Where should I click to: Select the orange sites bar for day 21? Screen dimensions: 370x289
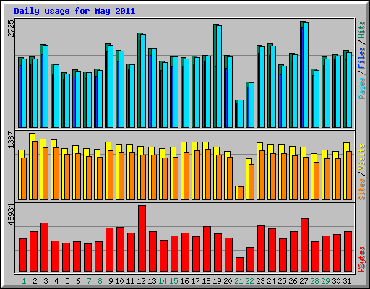(x=241, y=193)
